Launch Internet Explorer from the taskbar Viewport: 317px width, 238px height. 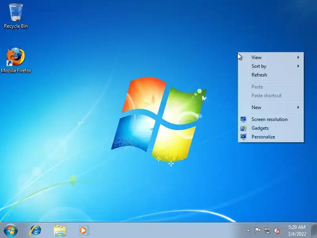coord(36,230)
